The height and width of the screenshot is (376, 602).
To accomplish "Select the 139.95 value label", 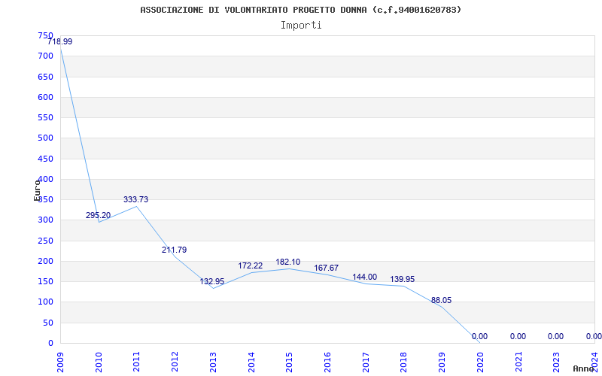I will (x=403, y=279).
